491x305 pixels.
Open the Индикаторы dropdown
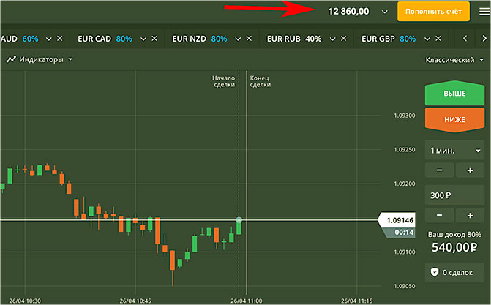[40, 59]
